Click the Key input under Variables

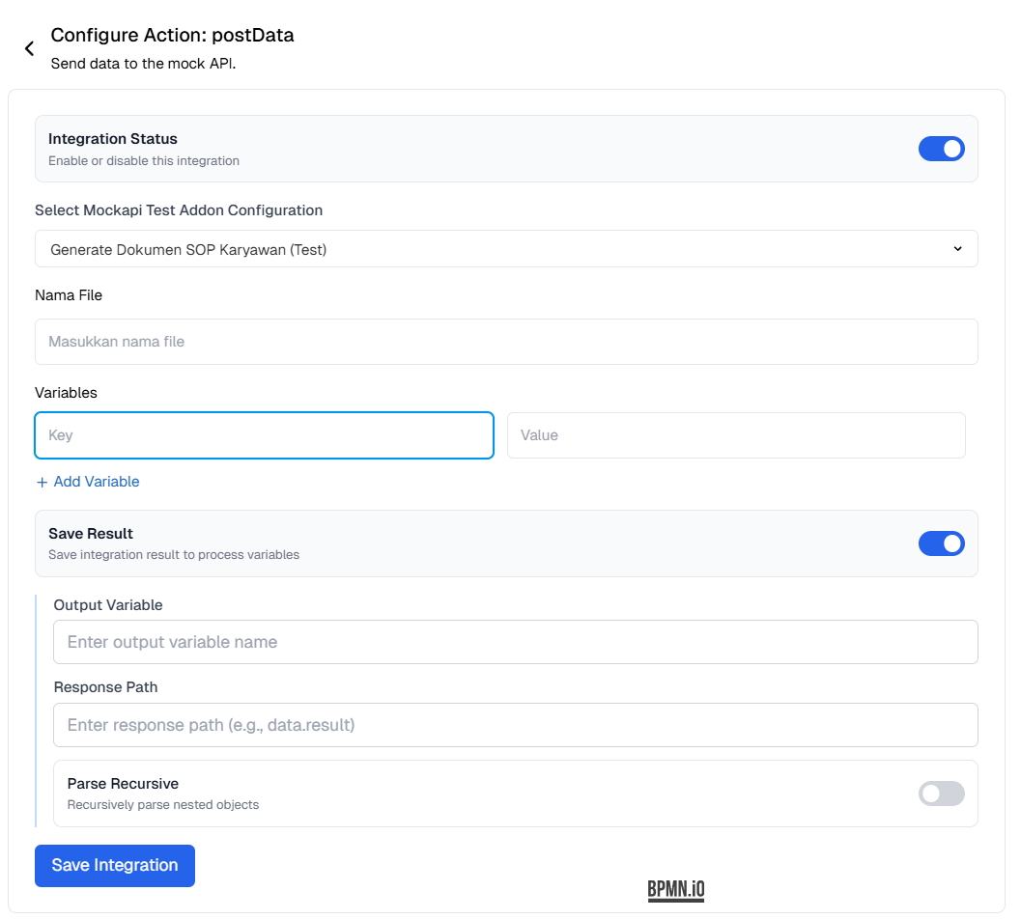pos(264,435)
